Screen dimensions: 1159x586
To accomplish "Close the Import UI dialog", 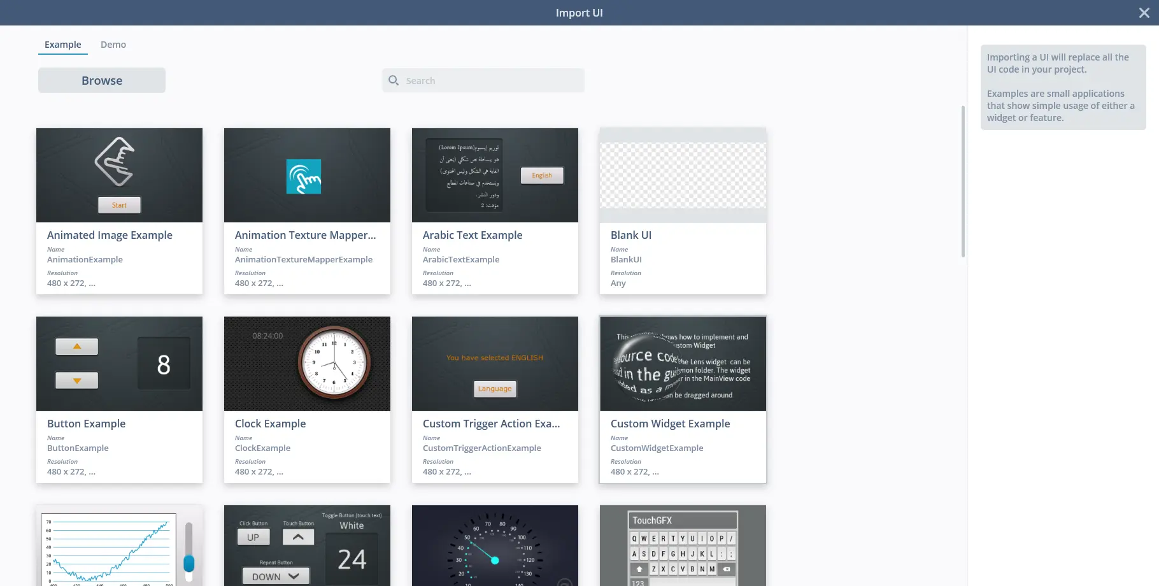I will pyautogui.click(x=1144, y=13).
